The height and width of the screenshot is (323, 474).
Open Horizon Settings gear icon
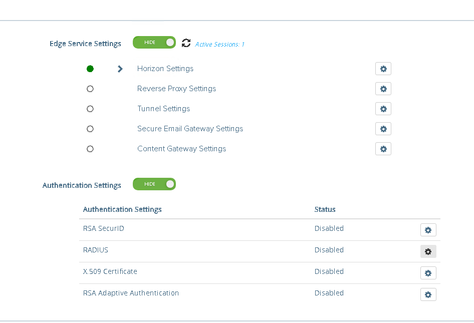click(x=383, y=69)
